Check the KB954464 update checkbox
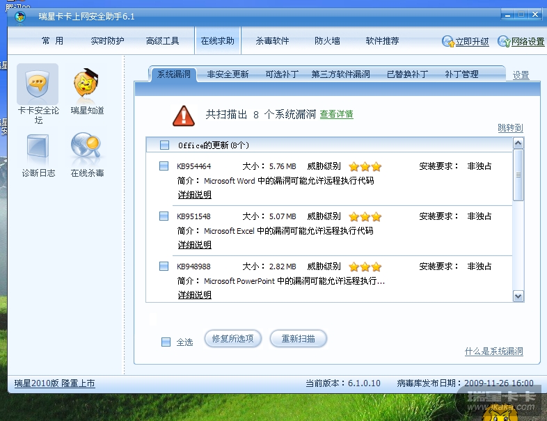 [x=164, y=166]
